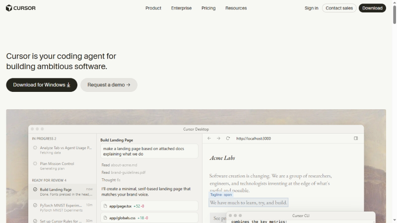Click the Download for Windows button
This screenshot has height=223, width=397.
coord(42,85)
